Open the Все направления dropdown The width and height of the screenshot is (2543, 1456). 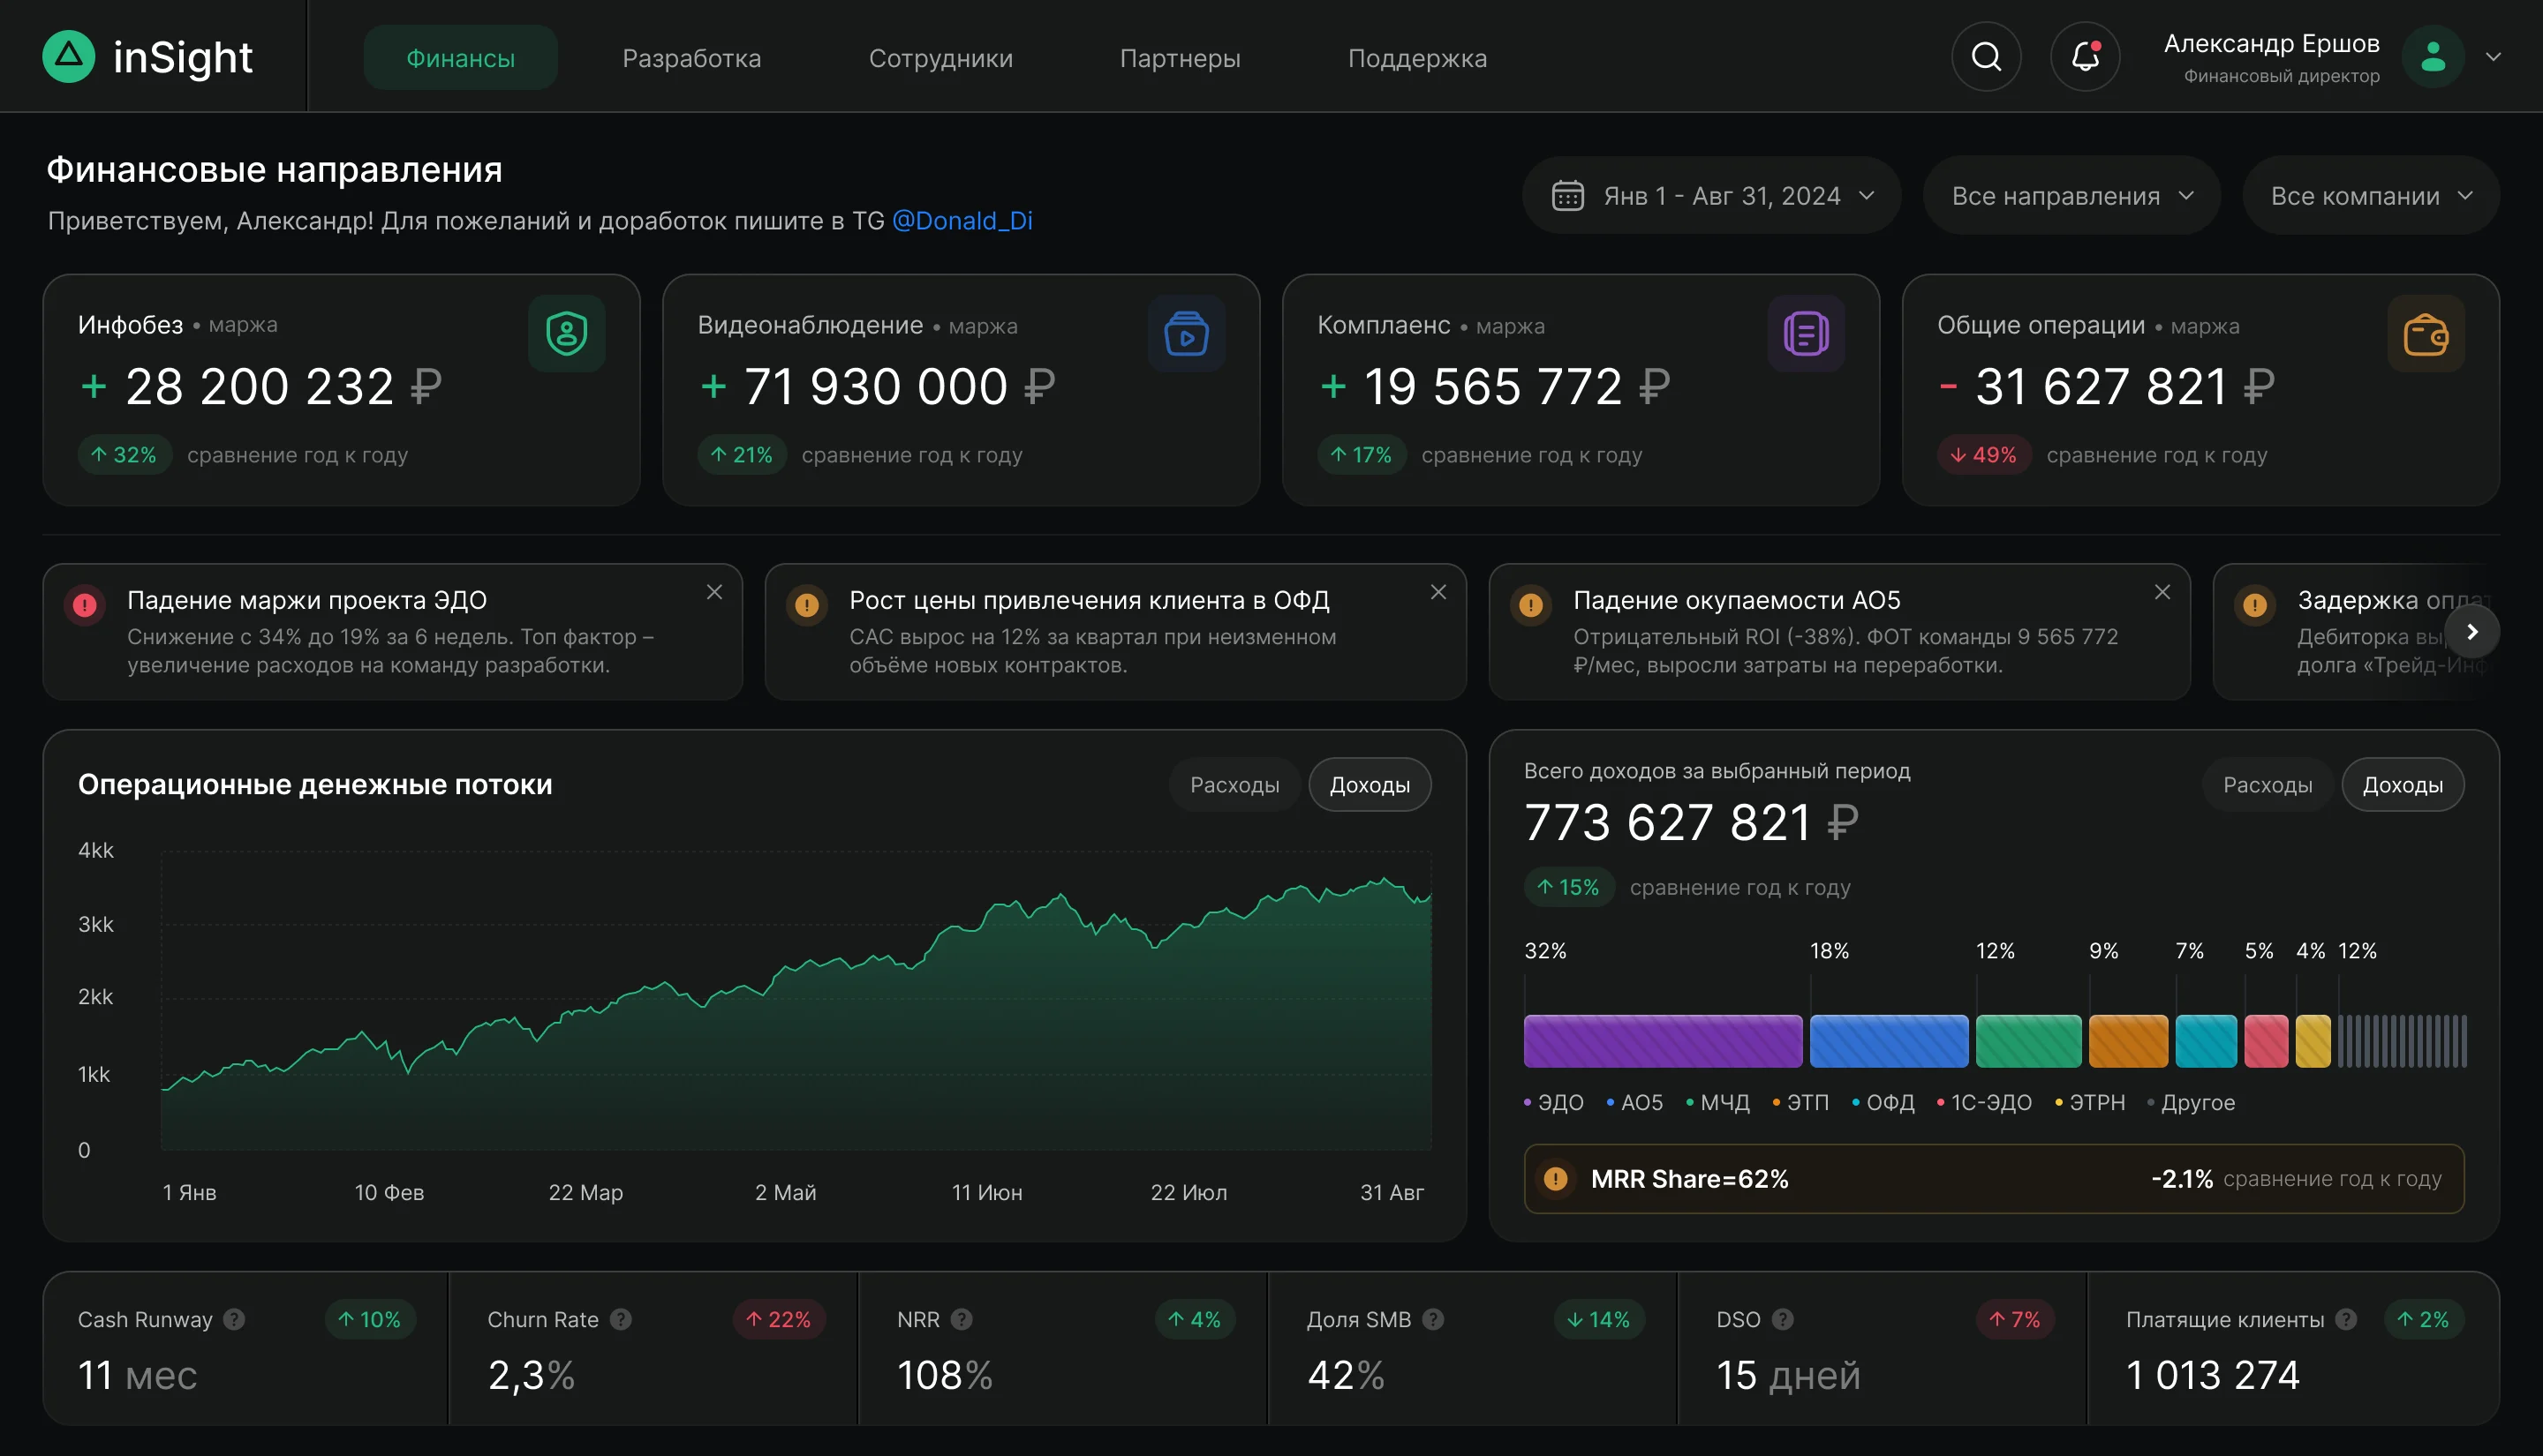pos(2071,195)
